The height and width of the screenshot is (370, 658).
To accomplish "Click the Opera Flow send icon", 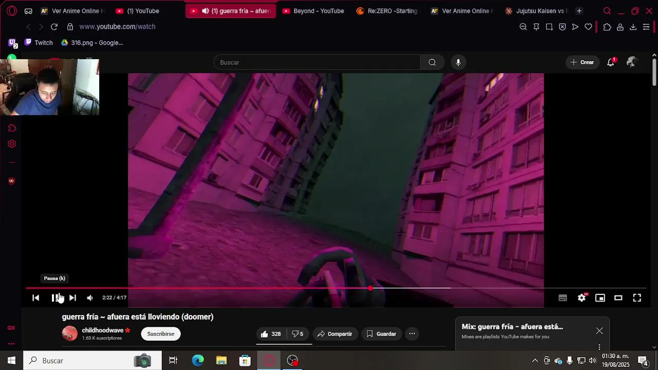I will coord(575,27).
